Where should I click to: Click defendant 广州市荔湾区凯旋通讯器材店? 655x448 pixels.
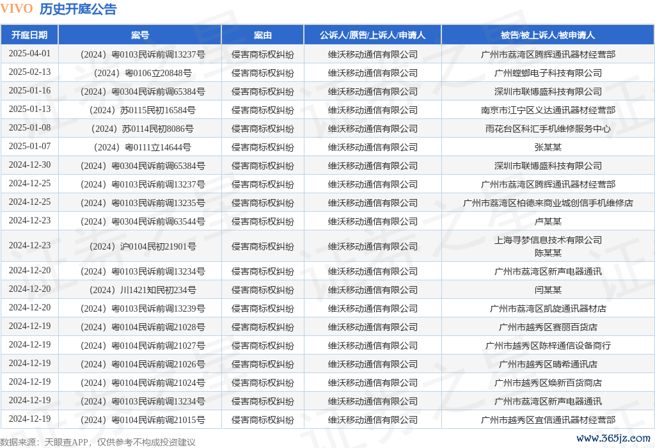tap(548, 308)
